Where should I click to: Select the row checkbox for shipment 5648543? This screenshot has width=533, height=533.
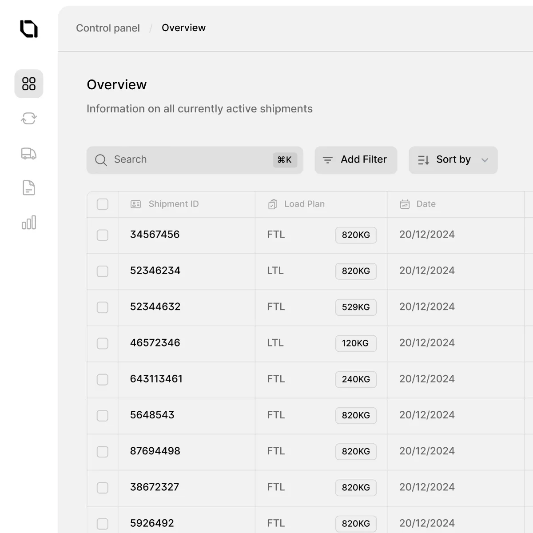[102, 416]
